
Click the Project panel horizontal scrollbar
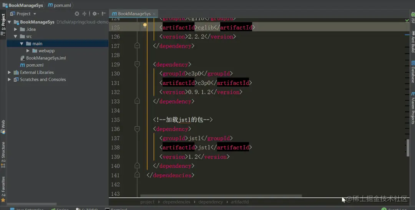(x=32, y=204)
